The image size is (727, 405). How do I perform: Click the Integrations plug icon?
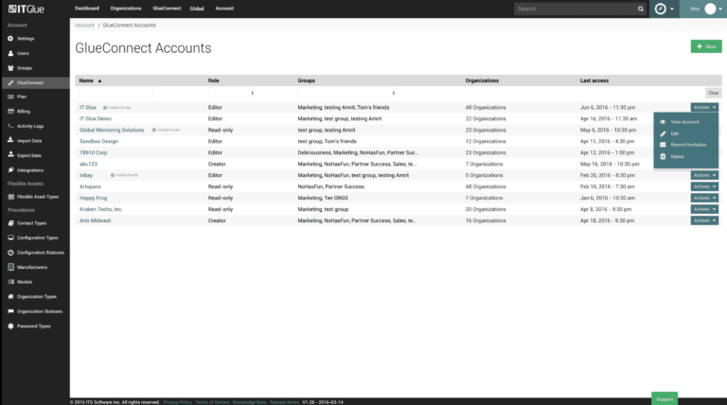tap(10, 170)
